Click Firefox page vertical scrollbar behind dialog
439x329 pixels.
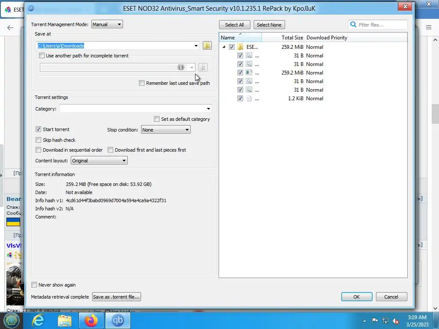[x=435, y=113]
